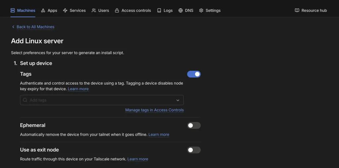Switch to the Services tab

(x=74, y=10)
